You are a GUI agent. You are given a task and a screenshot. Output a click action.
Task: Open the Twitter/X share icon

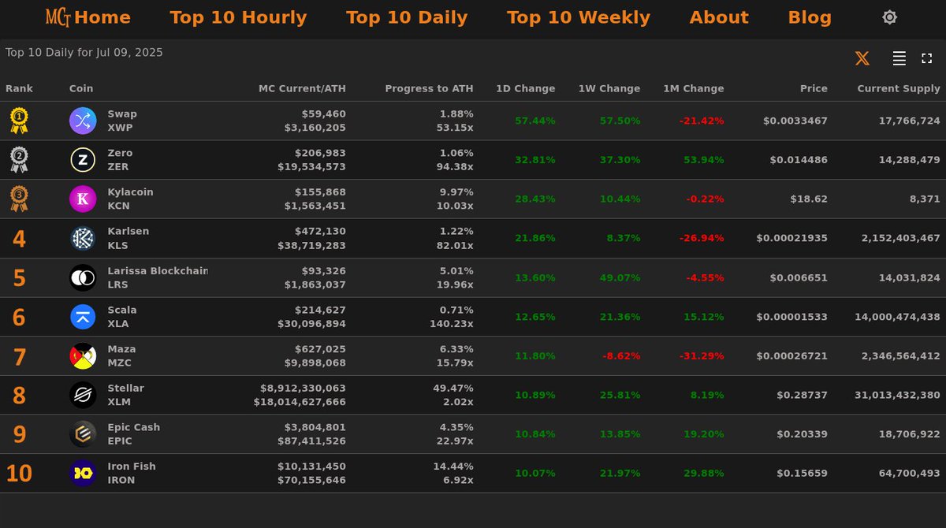tap(862, 58)
